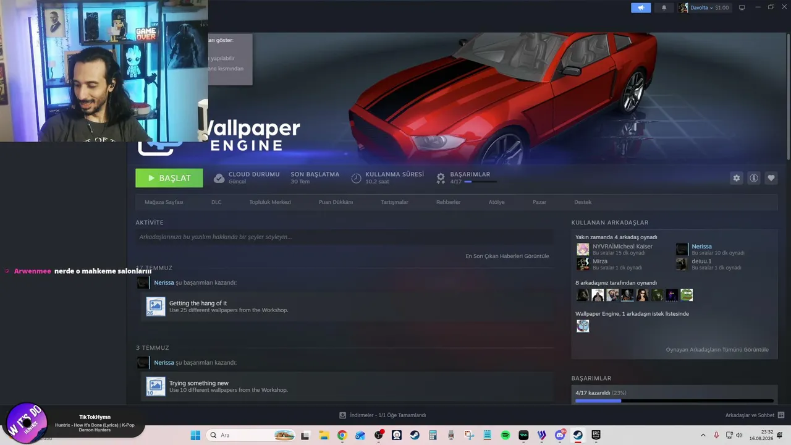Click the 4/17 kazanıldı progress bar
The height and width of the screenshot is (445, 791).
pyautogui.click(x=674, y=401)
